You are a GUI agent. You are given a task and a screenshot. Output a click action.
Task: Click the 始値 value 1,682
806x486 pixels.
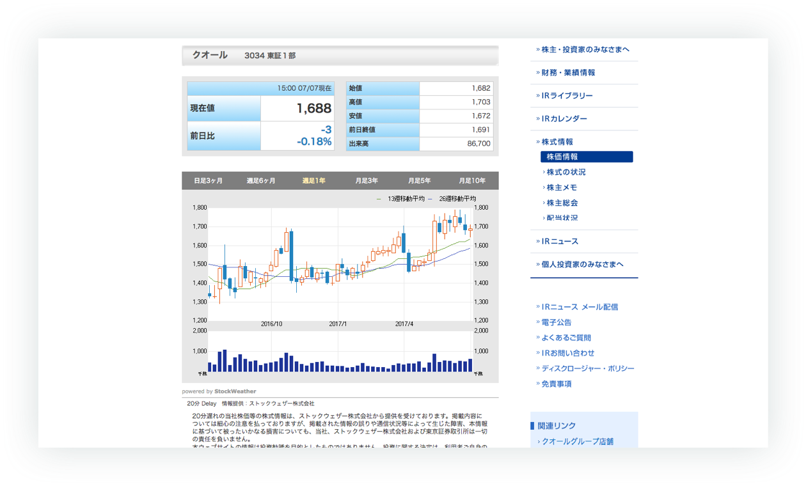(x=480, y=88)
